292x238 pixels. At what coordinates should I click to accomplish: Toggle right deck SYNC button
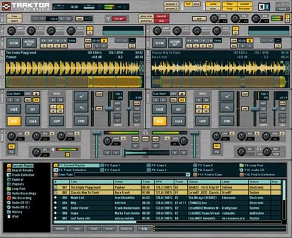227,121
